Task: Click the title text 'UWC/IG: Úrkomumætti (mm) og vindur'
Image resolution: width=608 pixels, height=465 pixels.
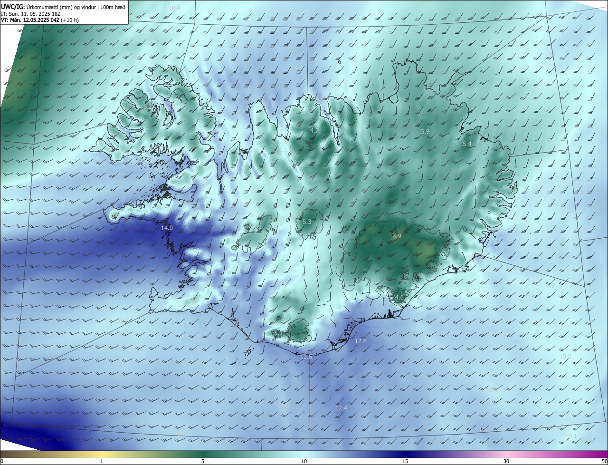Action: pos(48,6)
